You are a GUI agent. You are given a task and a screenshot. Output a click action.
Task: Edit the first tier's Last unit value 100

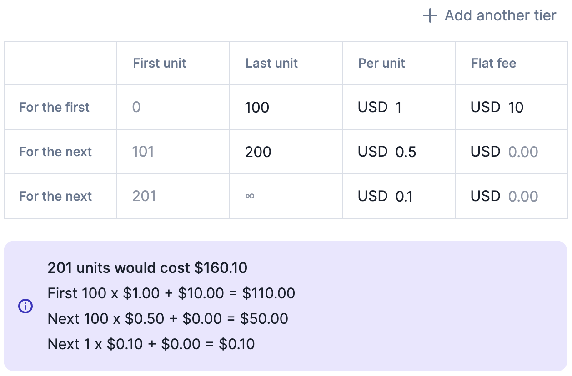(286, 107)
